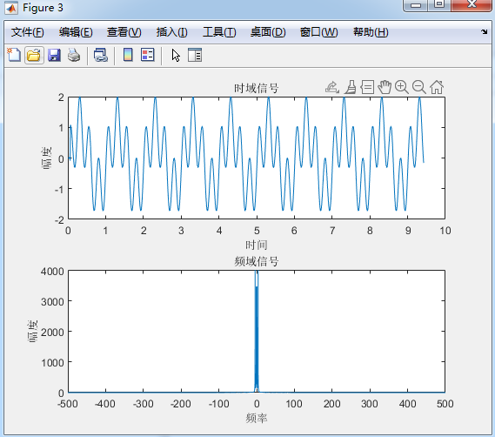Viewport: 495px width, 437px height.
Task: Enable the Zoom In magnifier tool
Action: tap(402, 87)
